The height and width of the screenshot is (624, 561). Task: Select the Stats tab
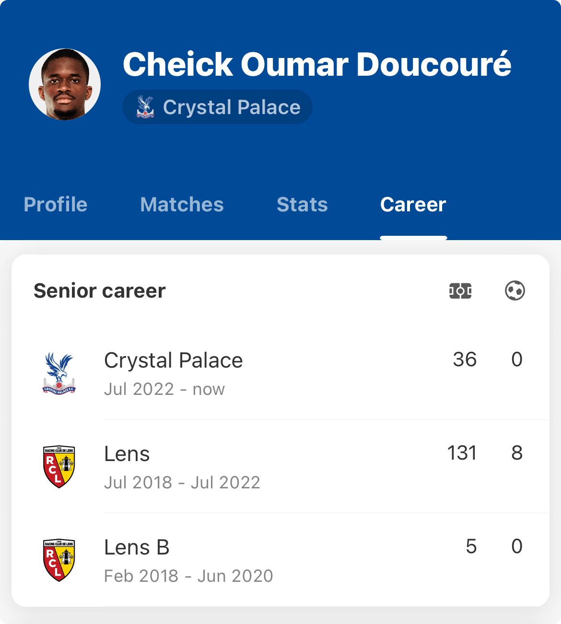[302, 205]
